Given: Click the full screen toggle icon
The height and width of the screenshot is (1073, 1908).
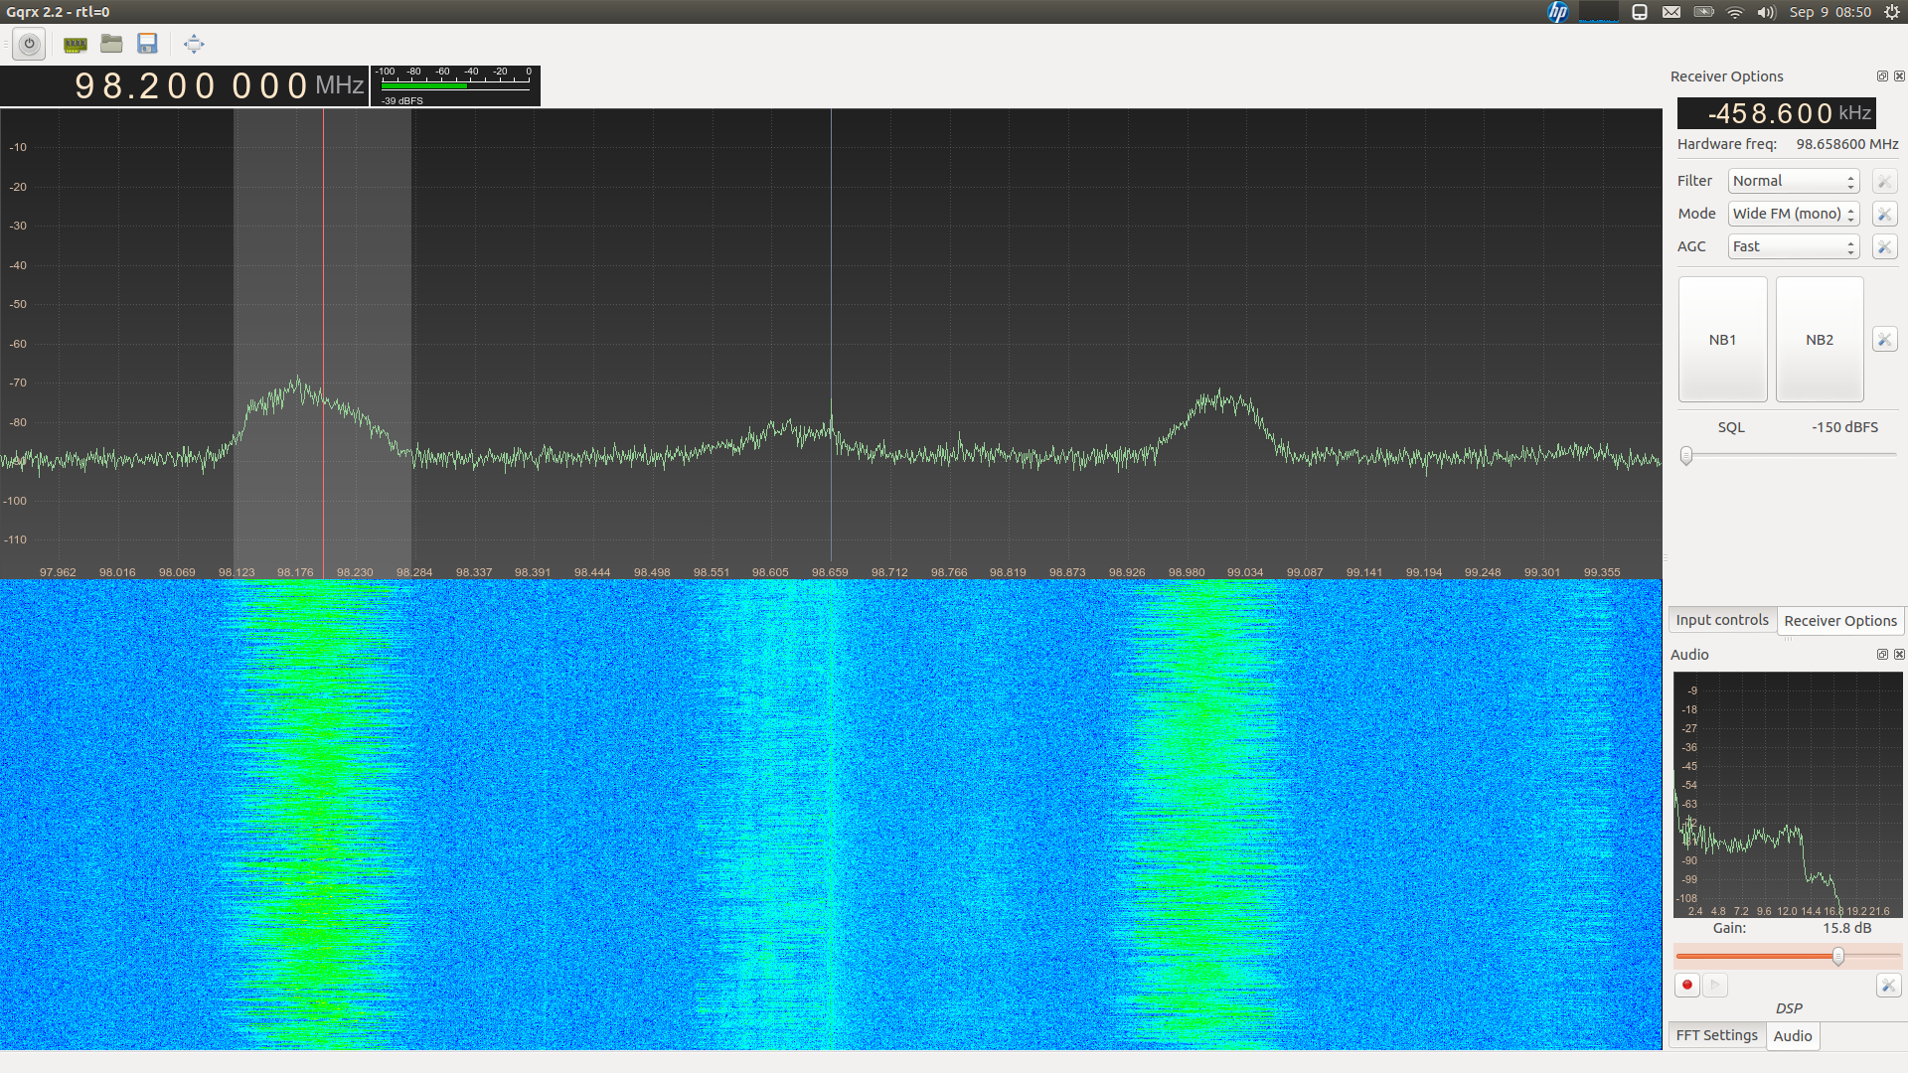Looking at the screenshot, I should (x=194, y=44).
